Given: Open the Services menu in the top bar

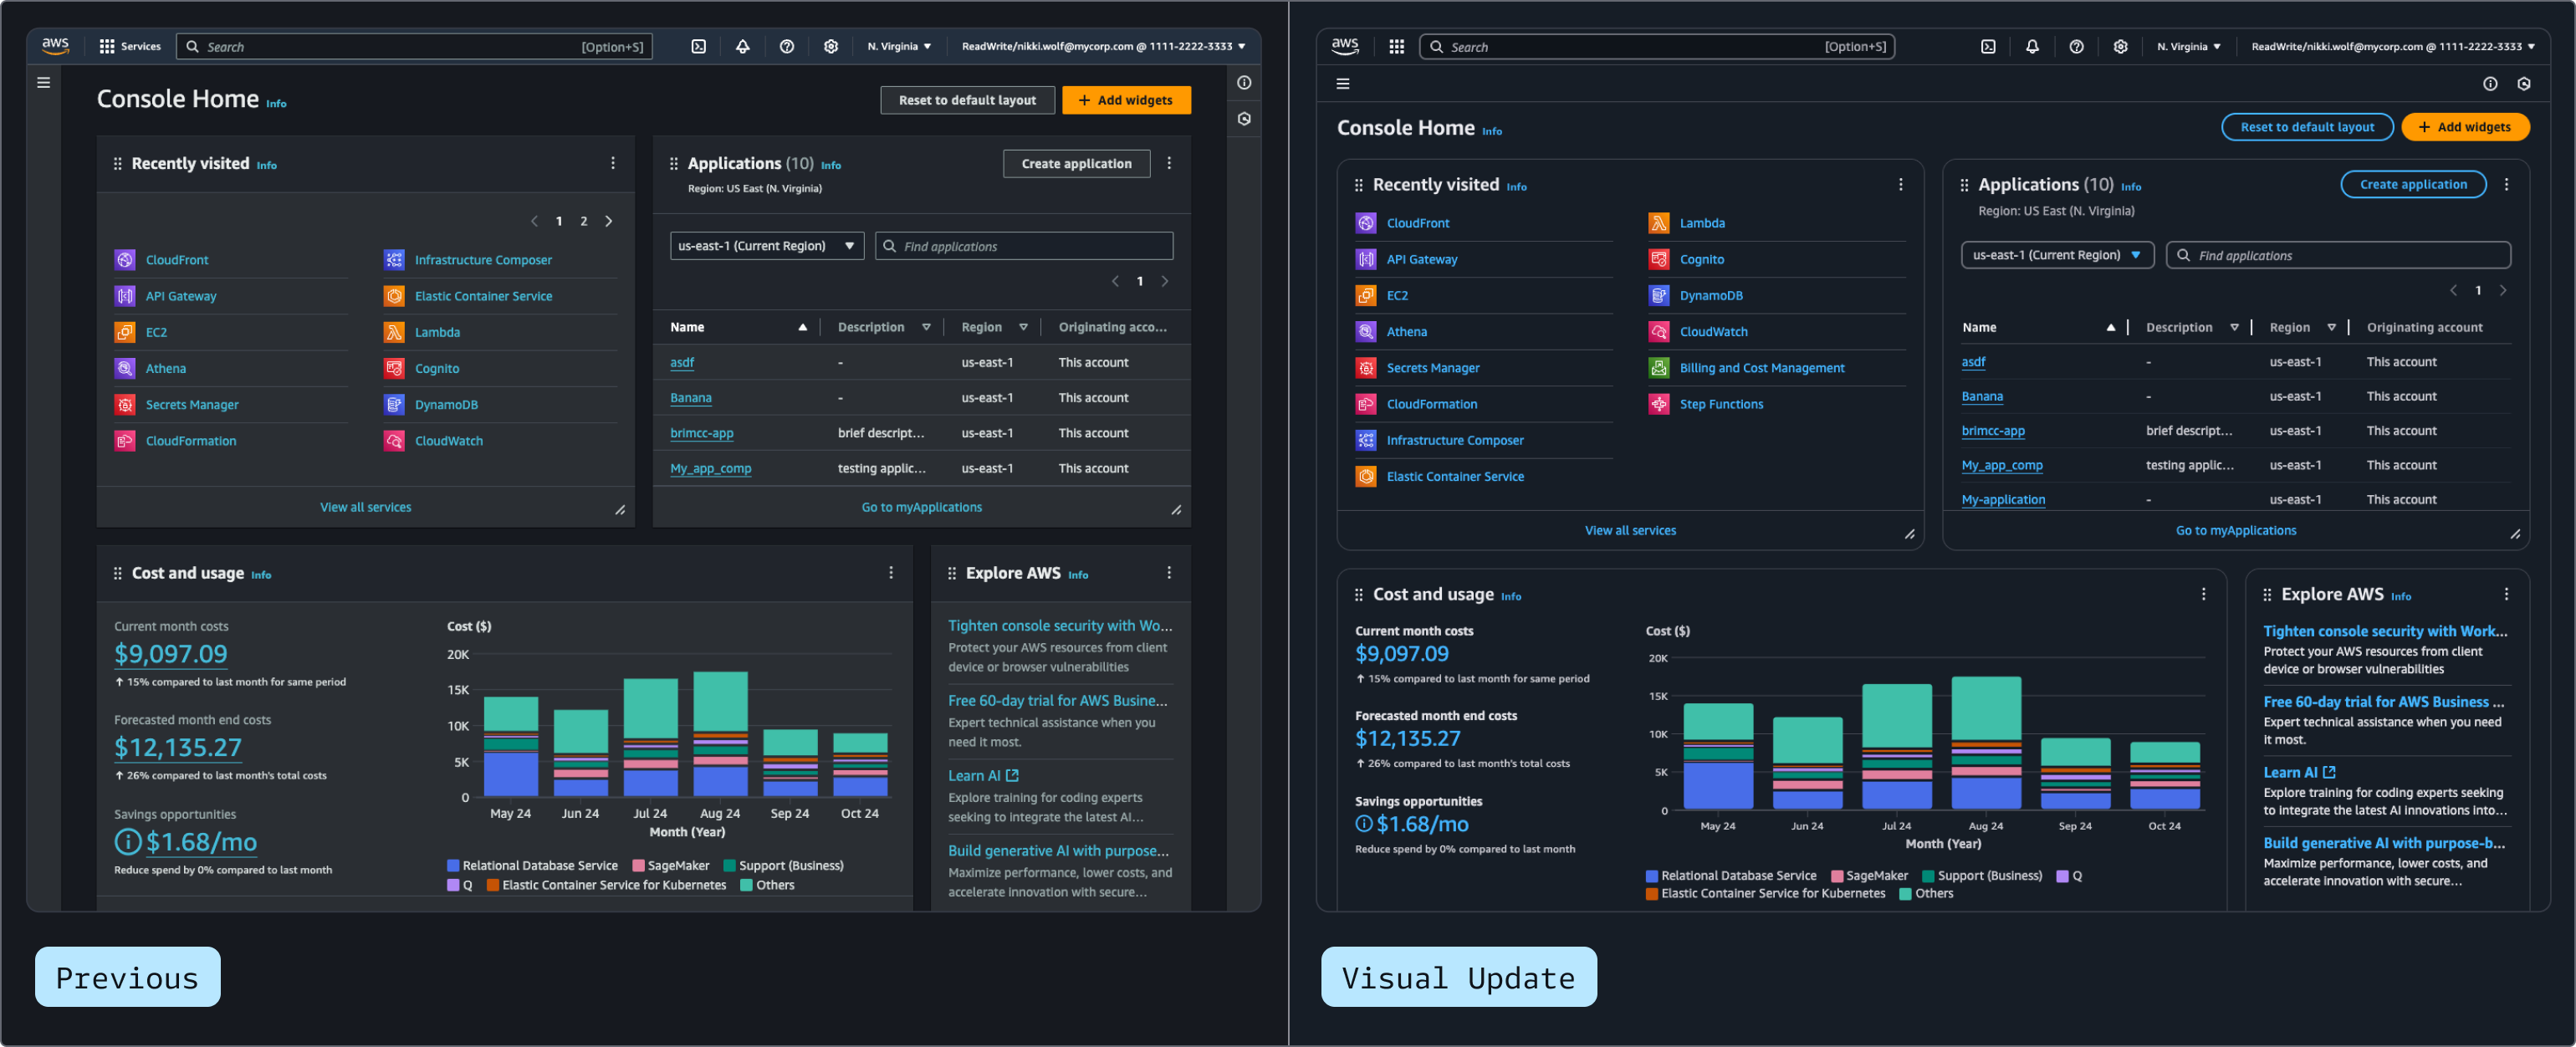Looking at the screenshot, I should (140, 46).
